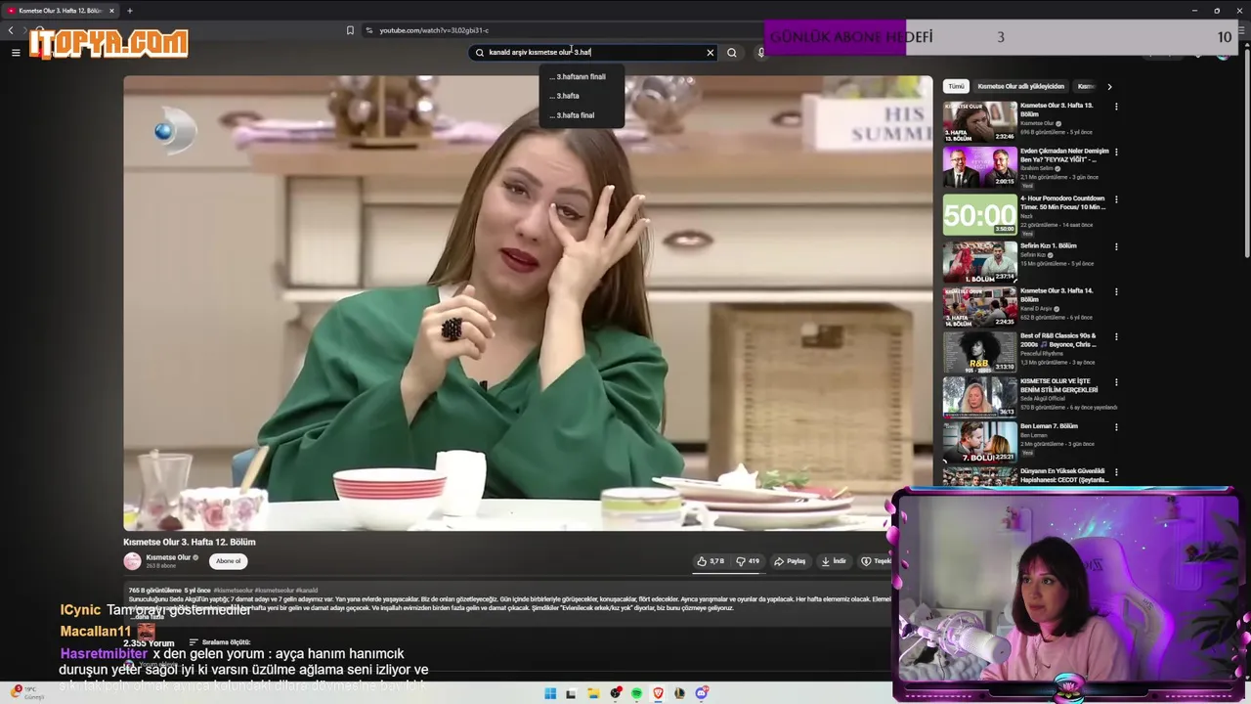Open the 'Sıralama ölçütü' sort dropdown
Screen dimensions: 1251x704
click(x=219, y=642)
